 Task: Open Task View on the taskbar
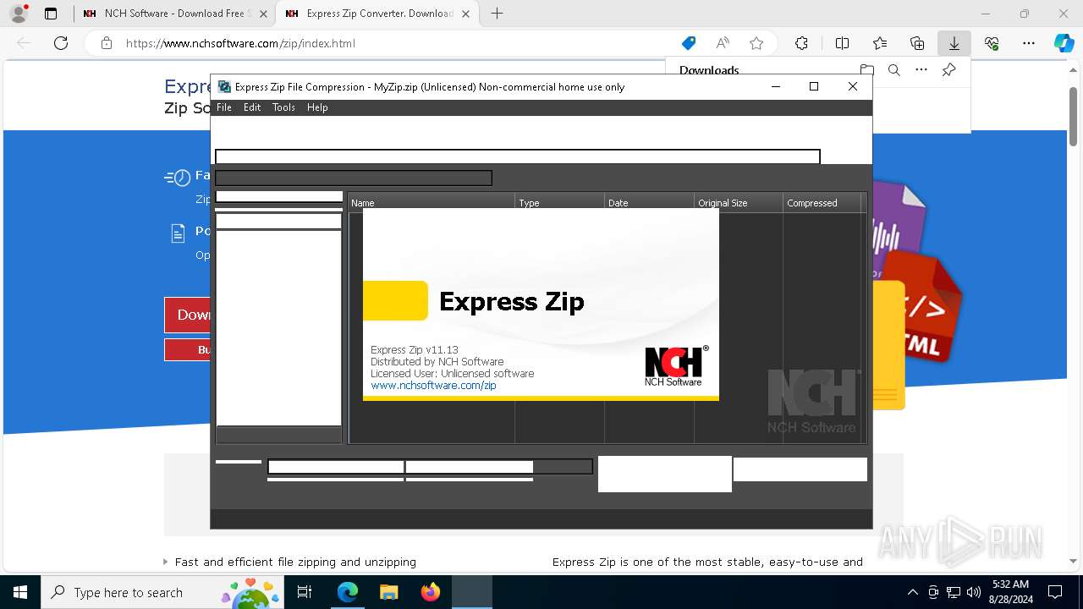(x=305, y=592)
